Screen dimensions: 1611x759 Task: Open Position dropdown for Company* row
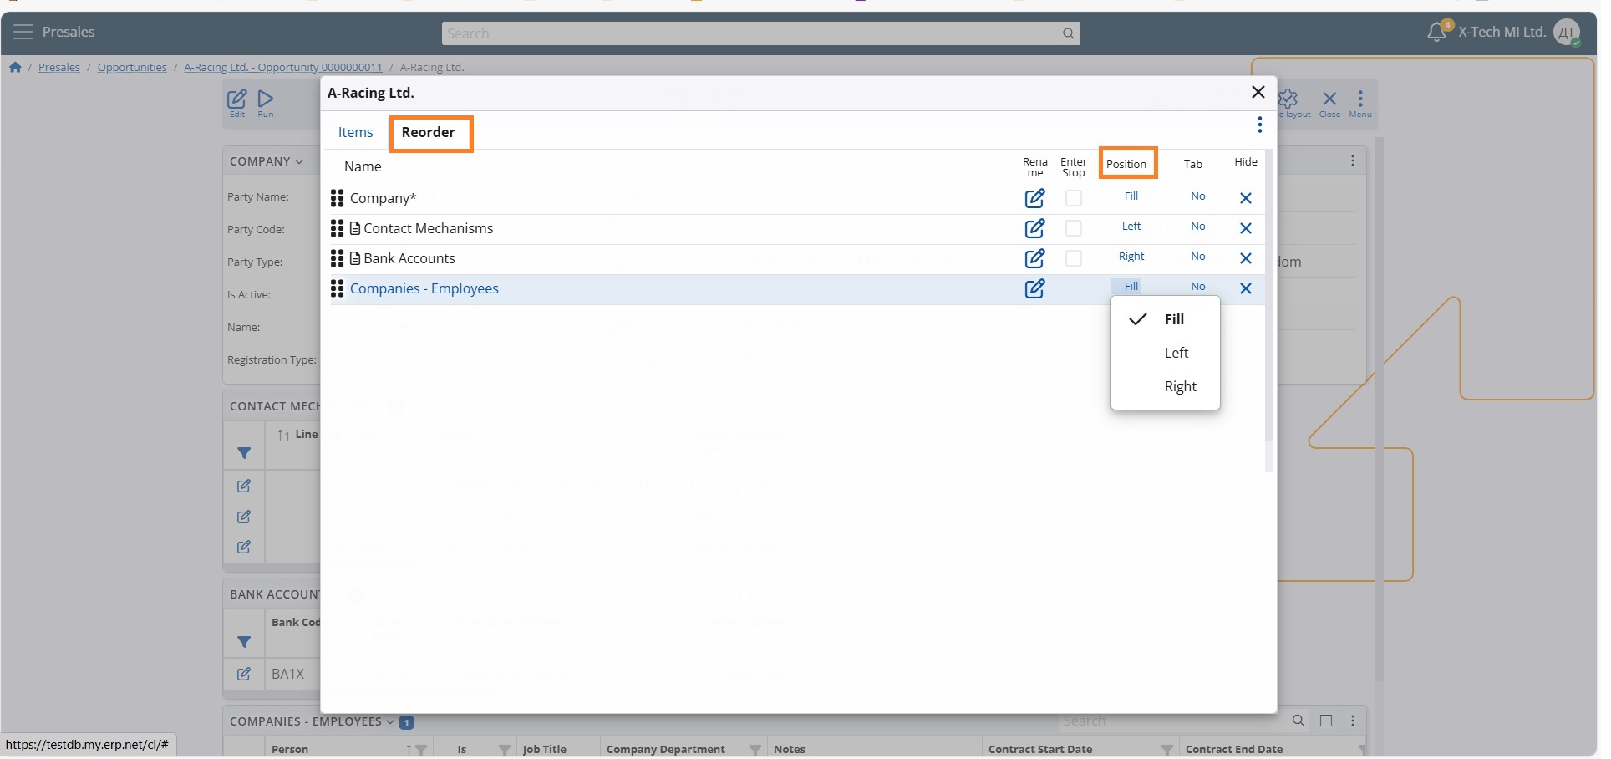tap(1131, 196)
